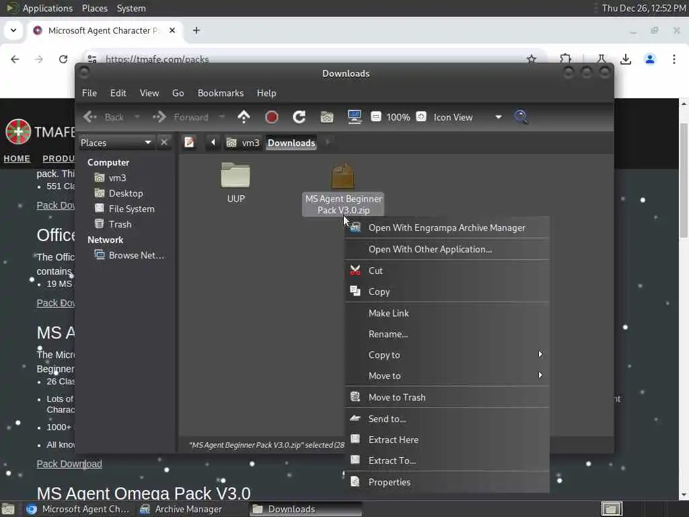This screenshot has height=517, width=689.
Task: Open Icon View mode dropdown
Action: click(468, 117)
